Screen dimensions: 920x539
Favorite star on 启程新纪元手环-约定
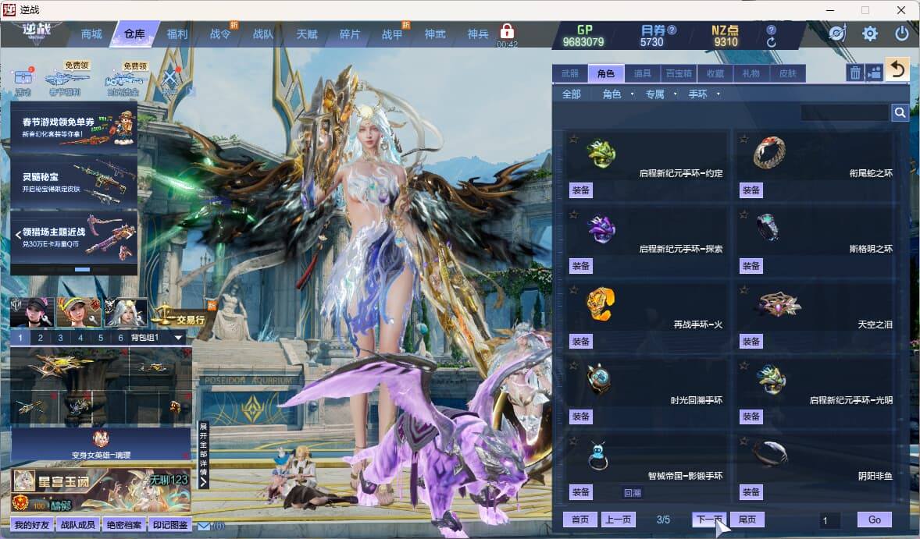pos(574,138)
